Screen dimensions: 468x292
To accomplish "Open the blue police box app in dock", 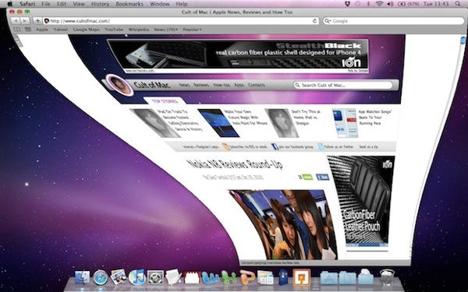I will tap(283, 277).
